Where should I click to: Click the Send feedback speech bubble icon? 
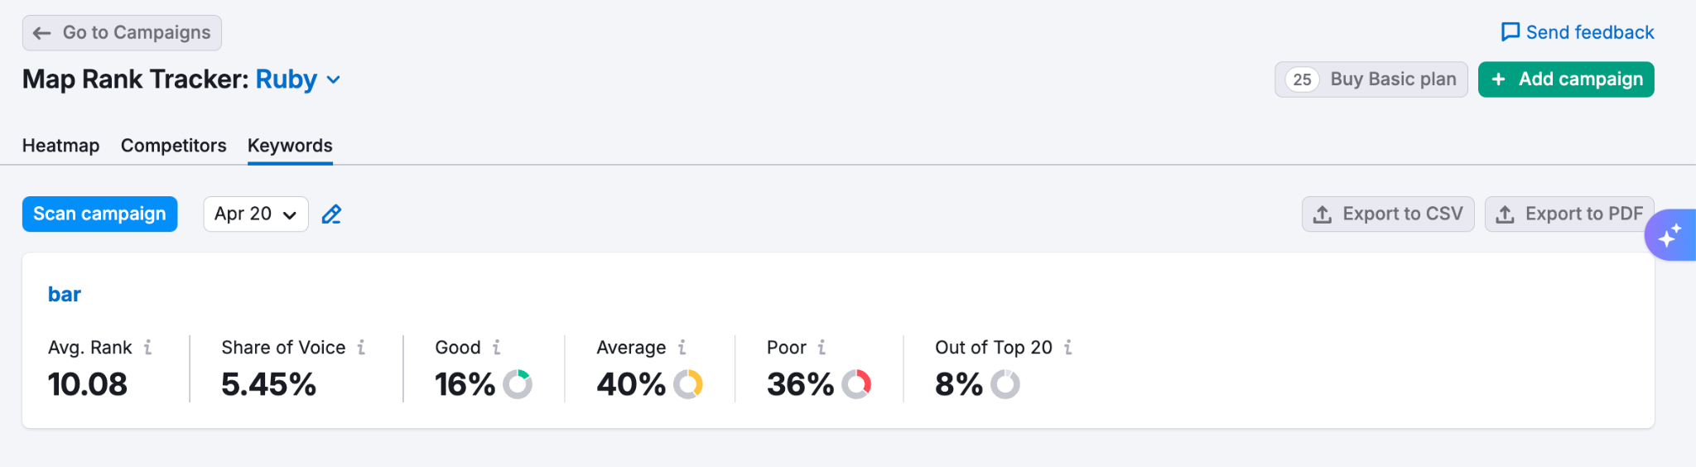(x=1510, y=32)
